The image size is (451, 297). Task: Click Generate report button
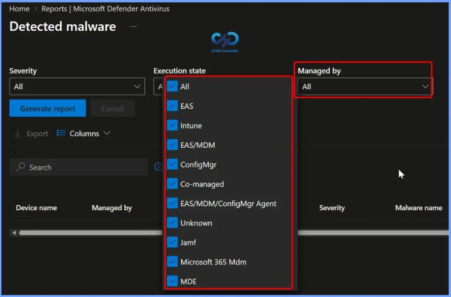click(48, 108)
